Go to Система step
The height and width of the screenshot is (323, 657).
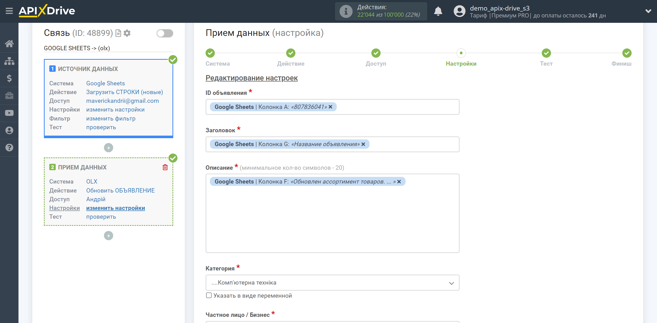[210, 53]
